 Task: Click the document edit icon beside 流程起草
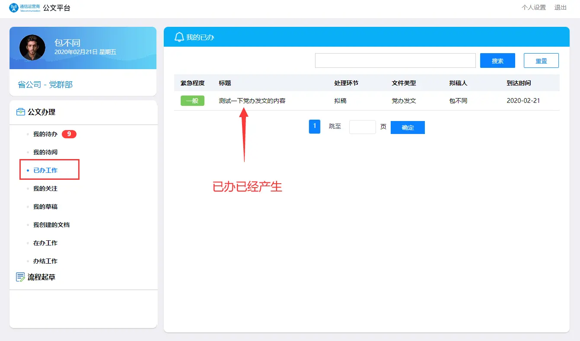(x=20, y=277)
